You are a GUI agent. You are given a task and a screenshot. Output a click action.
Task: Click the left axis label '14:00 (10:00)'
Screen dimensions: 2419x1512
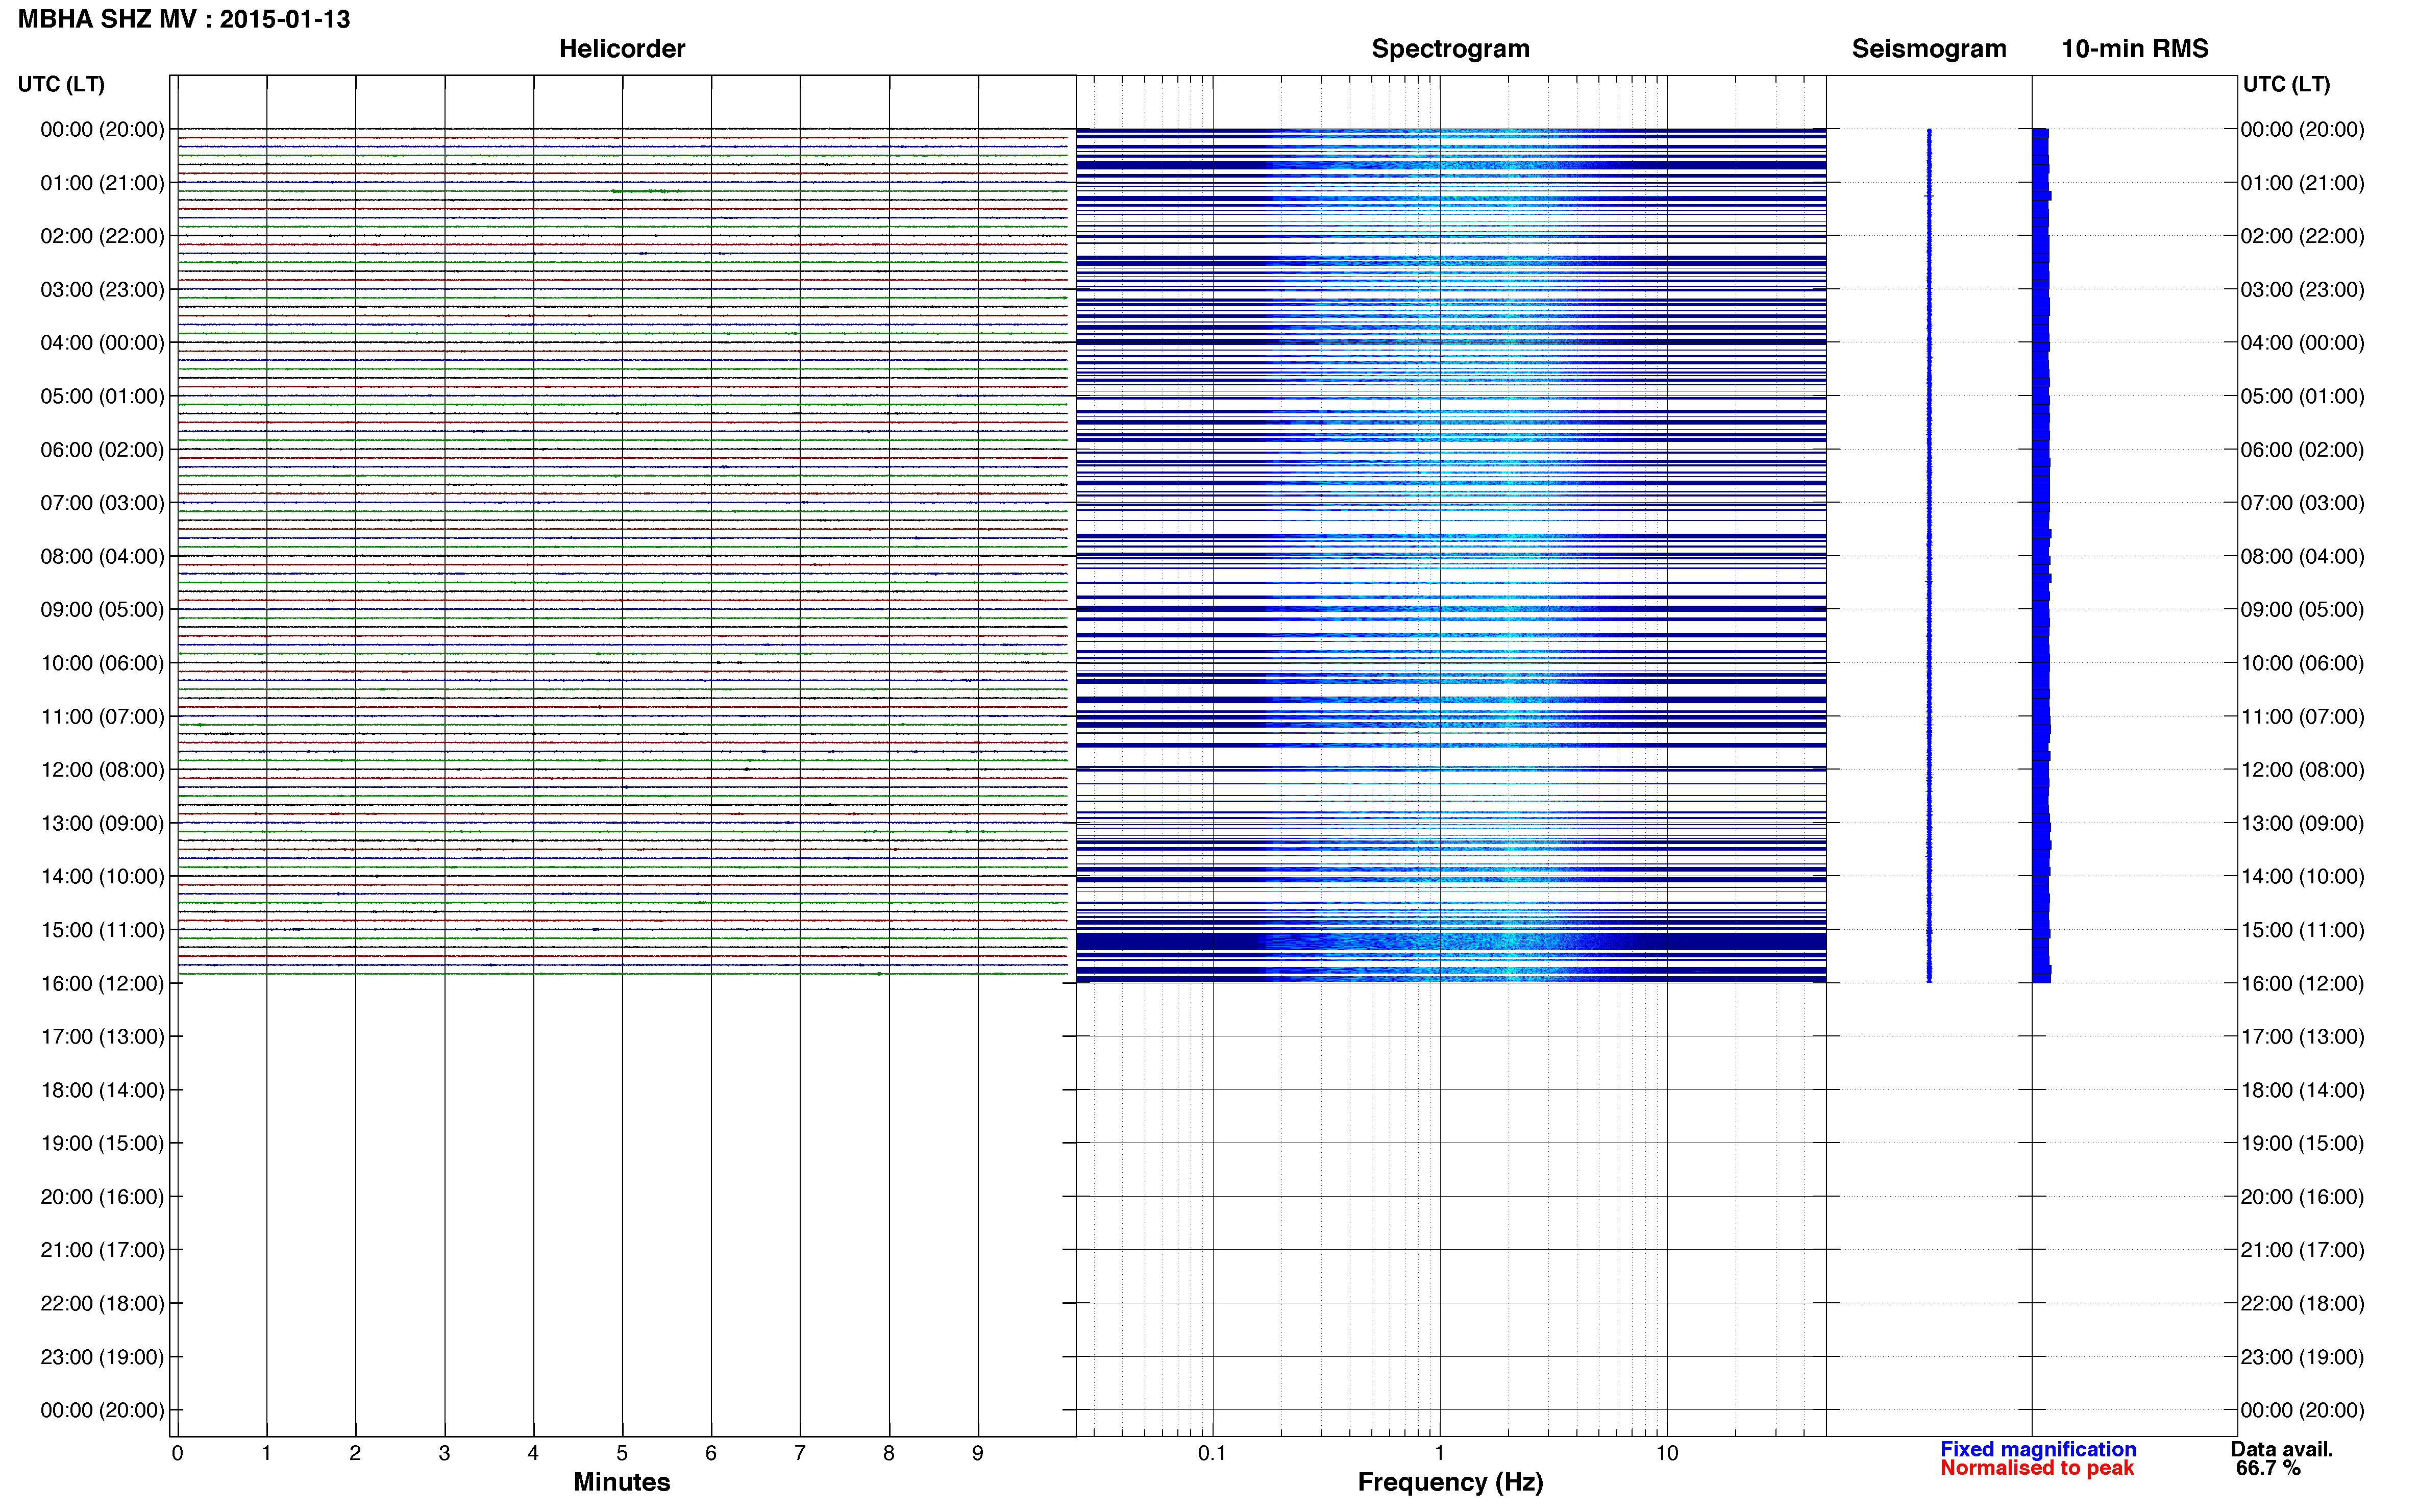click(x=102, y=877)
